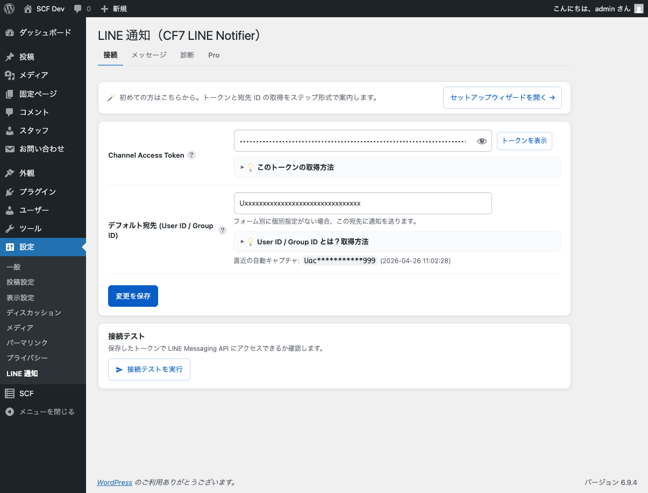
Task: Click the WordPress logo in admin bar
Action: pos(9,9)
